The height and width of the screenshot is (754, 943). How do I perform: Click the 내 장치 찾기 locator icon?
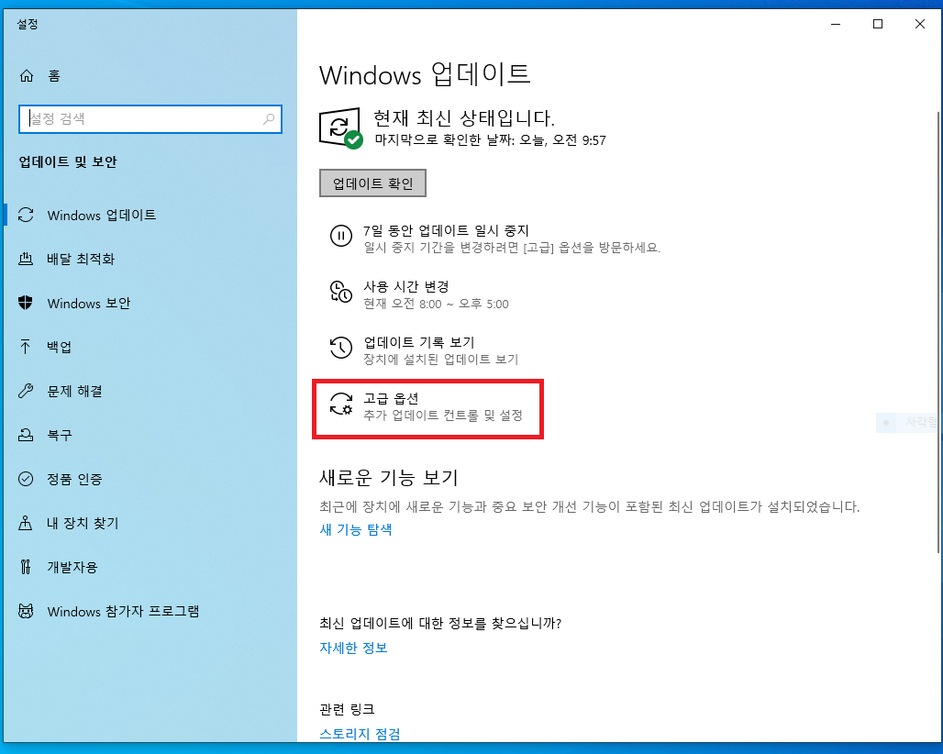26,523
